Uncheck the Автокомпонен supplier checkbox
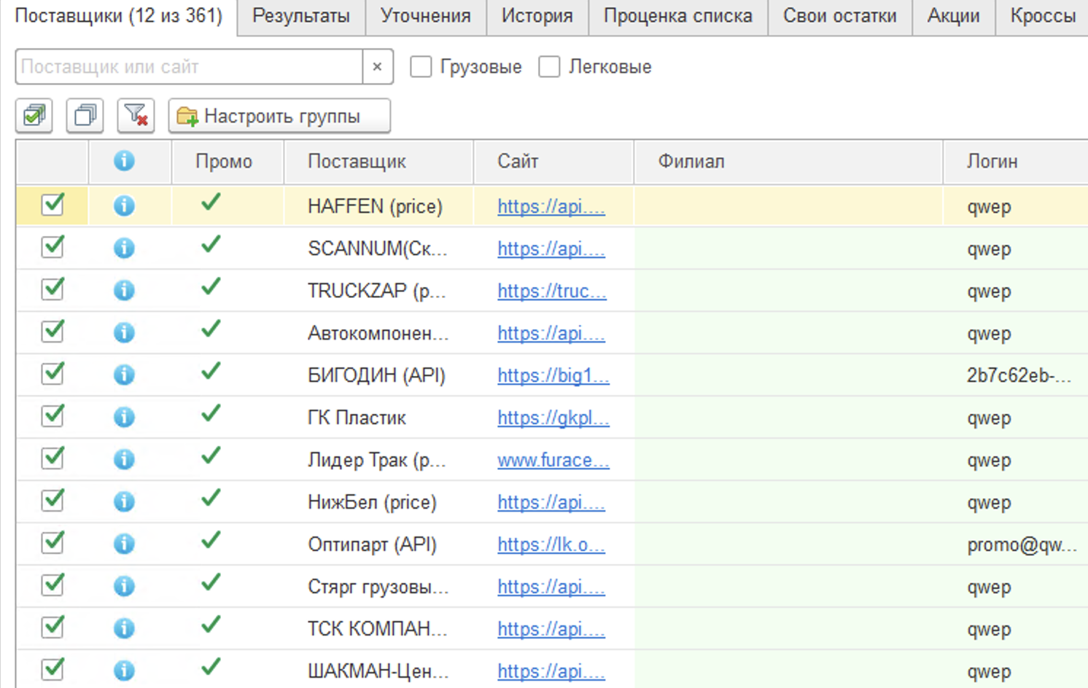 click(x=53, y=332)
